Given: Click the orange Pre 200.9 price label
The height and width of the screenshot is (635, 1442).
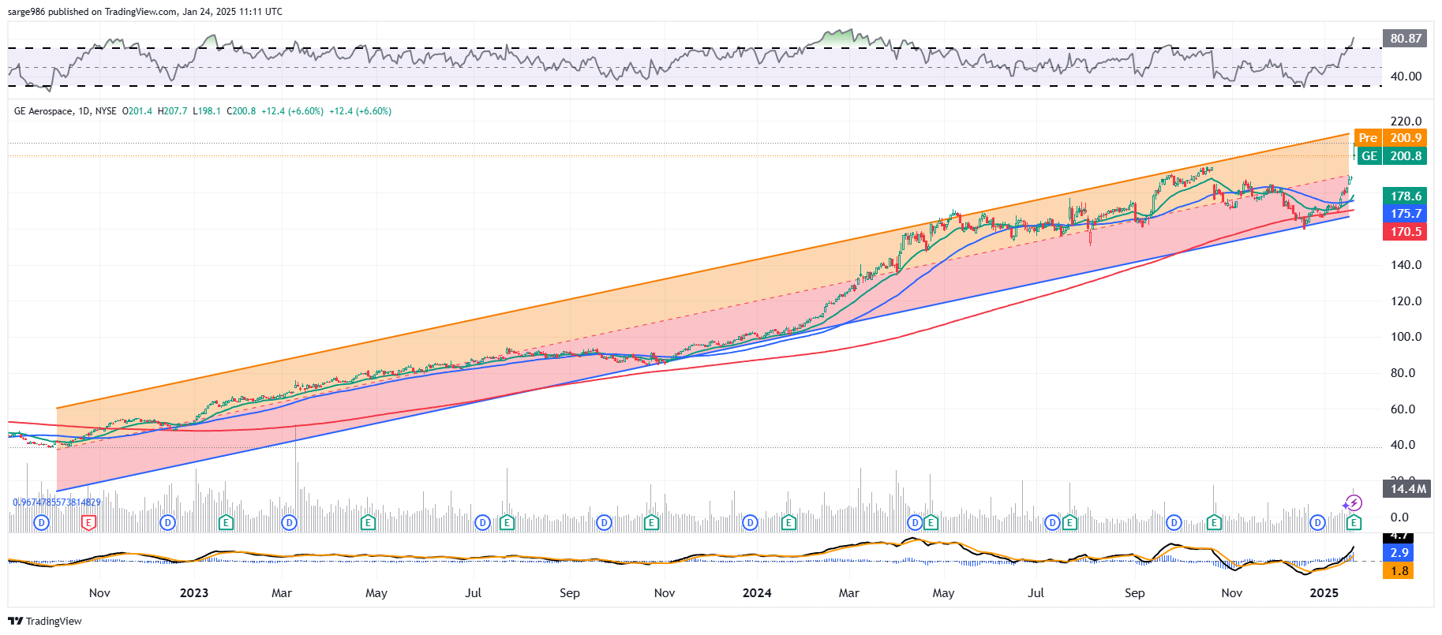Looking at the screenshot, I should point(1390,137).
